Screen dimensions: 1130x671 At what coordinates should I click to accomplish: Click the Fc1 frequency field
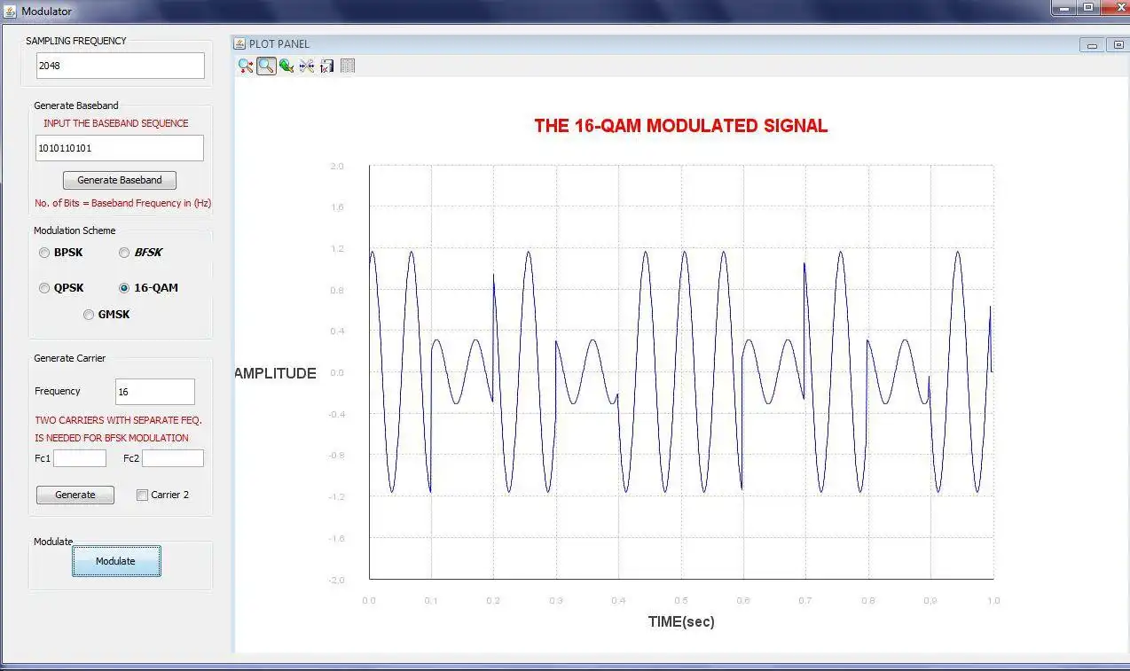coord(79,458)
